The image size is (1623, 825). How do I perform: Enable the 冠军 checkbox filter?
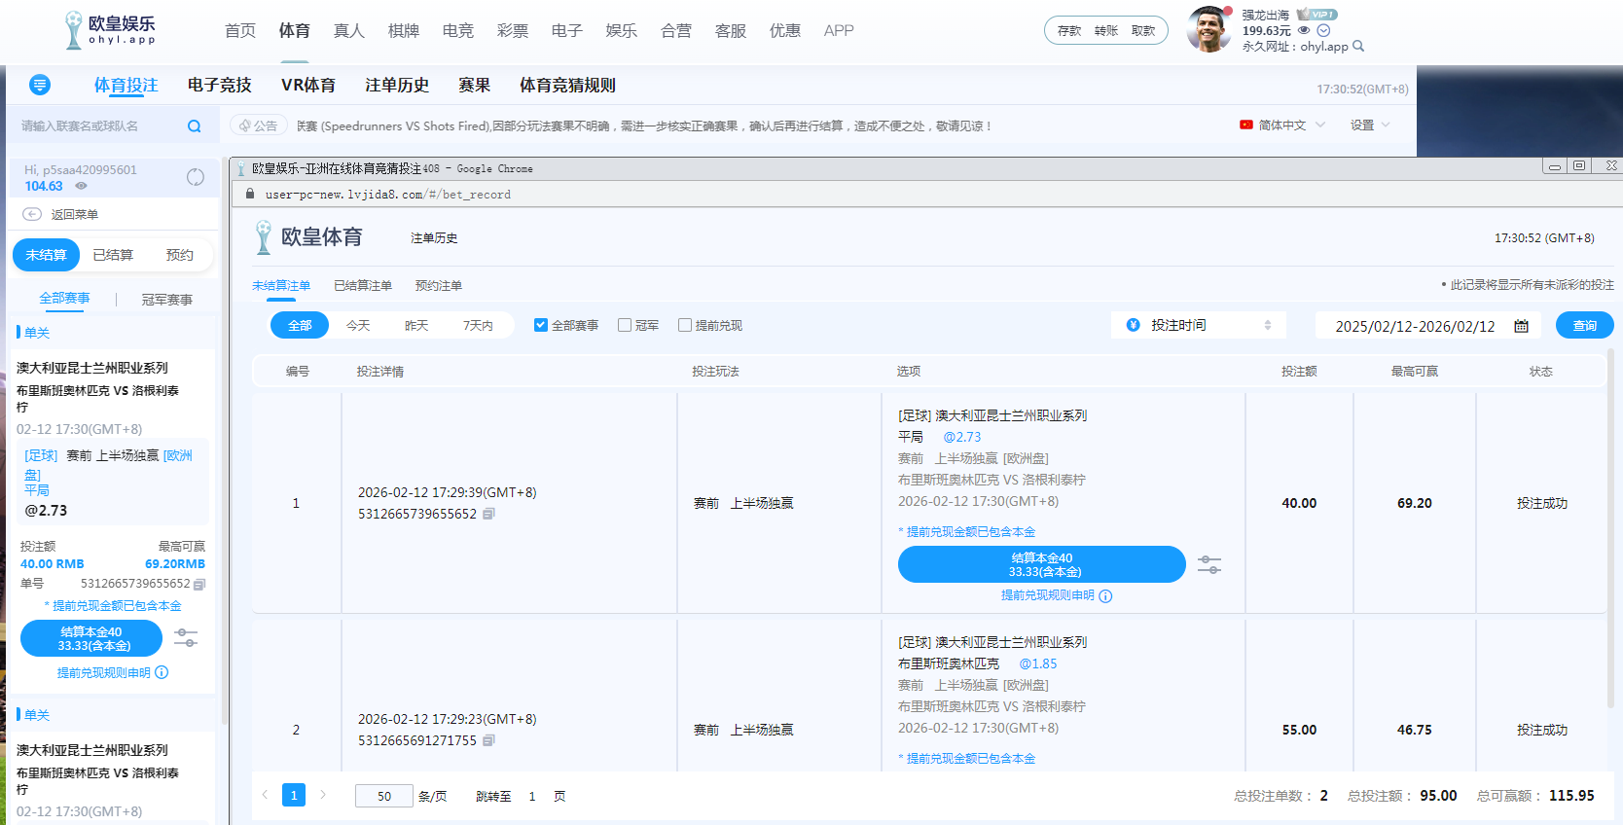(x=625, y=325)
